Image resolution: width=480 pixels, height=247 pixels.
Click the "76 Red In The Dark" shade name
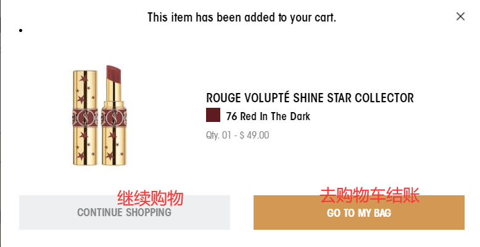268,116
